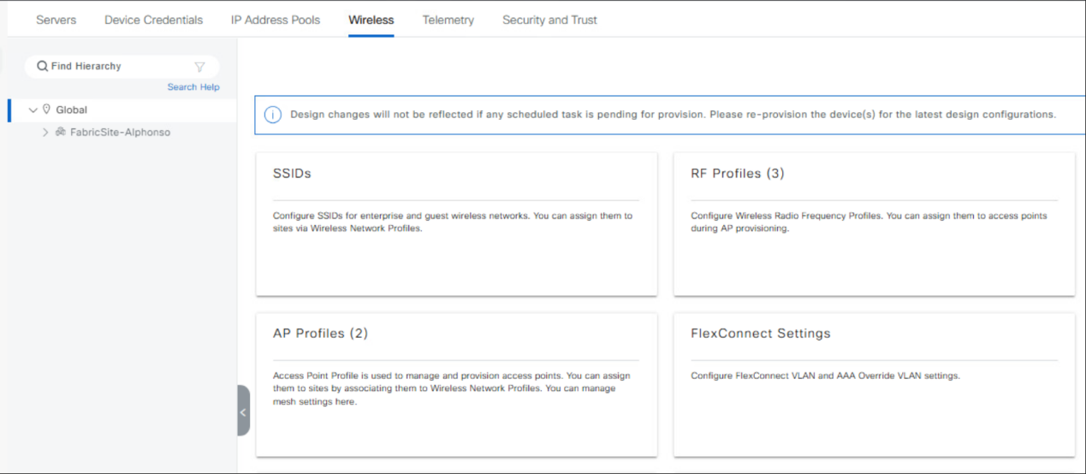1086x474 pixels.
Task: Open the Search Help link
Action: click(x=193, y=87)
